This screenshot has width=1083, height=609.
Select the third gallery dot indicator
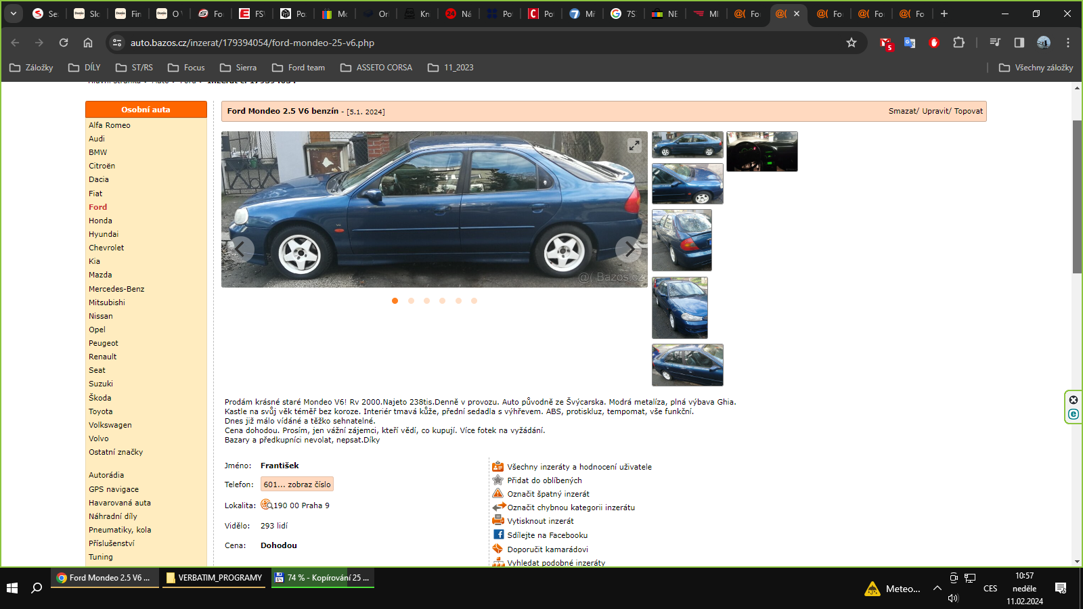(426, 300)
